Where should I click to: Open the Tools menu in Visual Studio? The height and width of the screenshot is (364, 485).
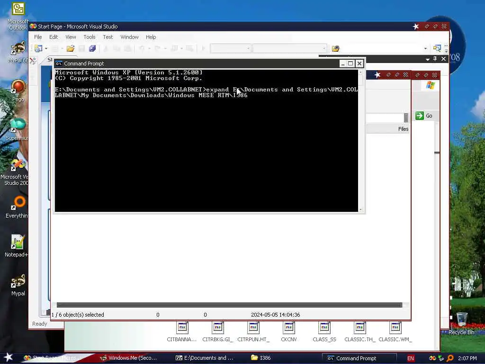pyautogui.click(x=90, y=37)
